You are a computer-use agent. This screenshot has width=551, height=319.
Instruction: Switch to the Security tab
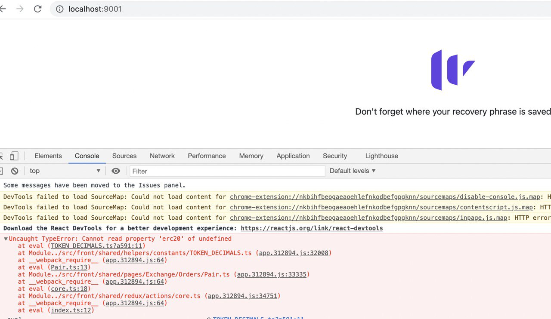(x=335, y=156)
